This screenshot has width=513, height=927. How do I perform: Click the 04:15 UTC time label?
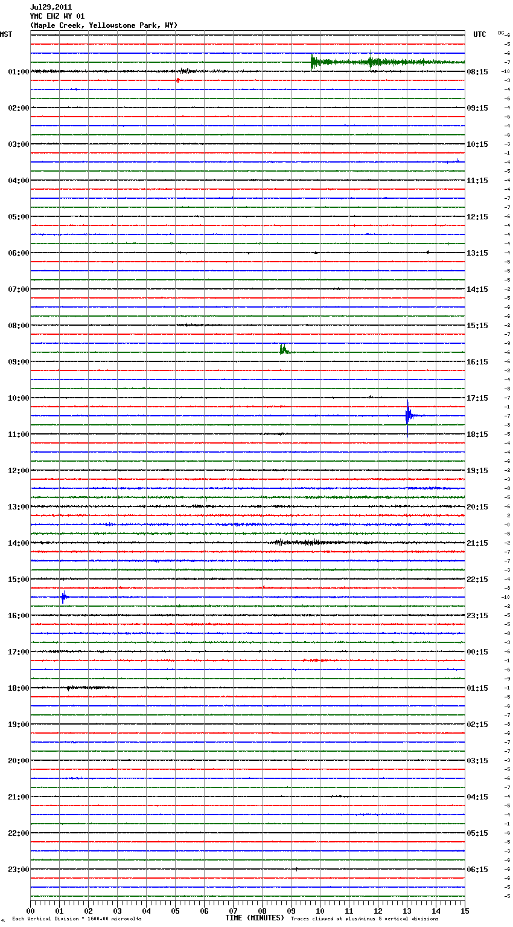click(477, 797)
